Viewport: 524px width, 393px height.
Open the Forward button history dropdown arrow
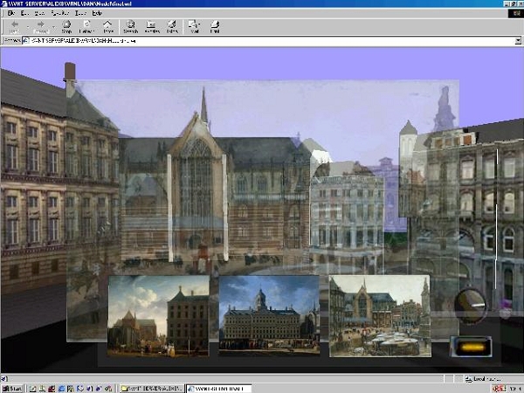point(53,26)
